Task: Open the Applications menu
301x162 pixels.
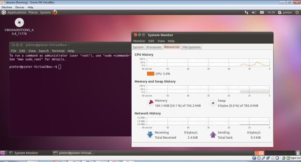Action: point(17,12)
